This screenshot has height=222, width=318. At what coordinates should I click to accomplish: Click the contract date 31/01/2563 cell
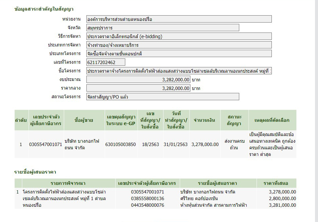tap(175, 144)
